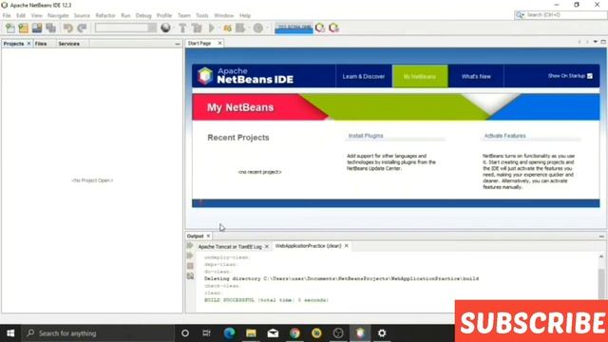Select the Start Page editor tab

click(x=199, y=44)
